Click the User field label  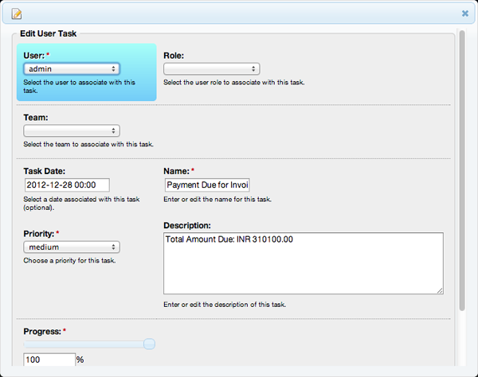click(x=33, y=56)
